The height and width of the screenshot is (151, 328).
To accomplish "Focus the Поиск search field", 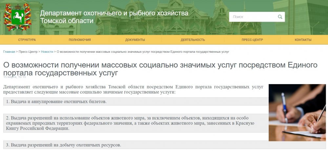I will [x=253, y=17].
